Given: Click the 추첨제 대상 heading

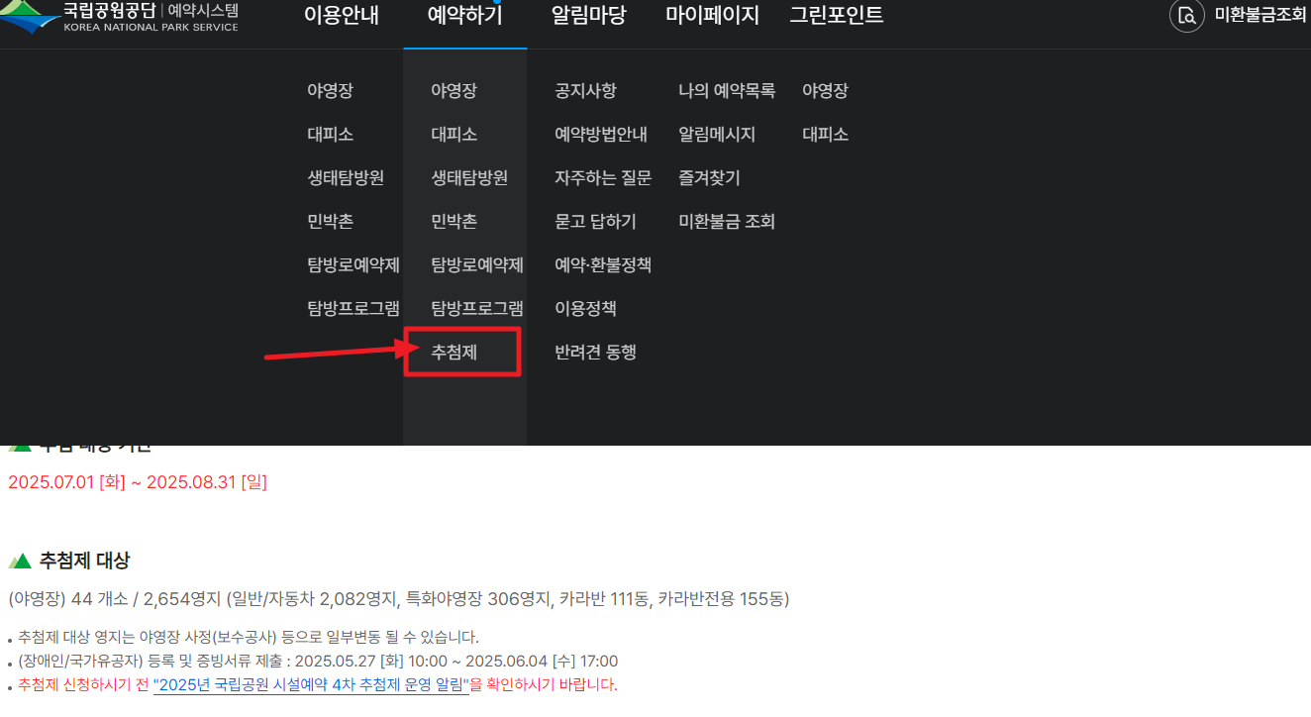Looking at the screenshot, I should pyautogui.click(x=84, y=561).
